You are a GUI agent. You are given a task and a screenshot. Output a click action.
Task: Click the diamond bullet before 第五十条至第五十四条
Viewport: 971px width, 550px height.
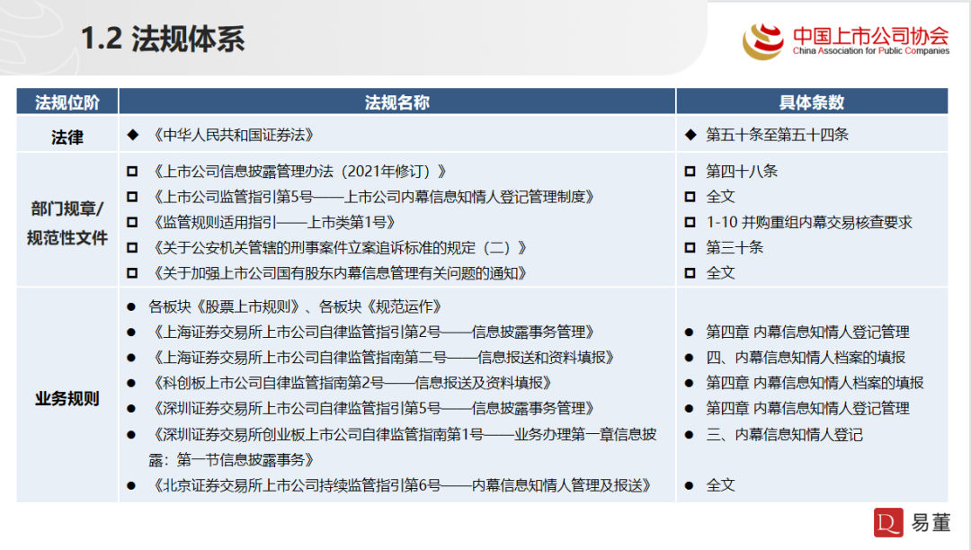[690, 134]
